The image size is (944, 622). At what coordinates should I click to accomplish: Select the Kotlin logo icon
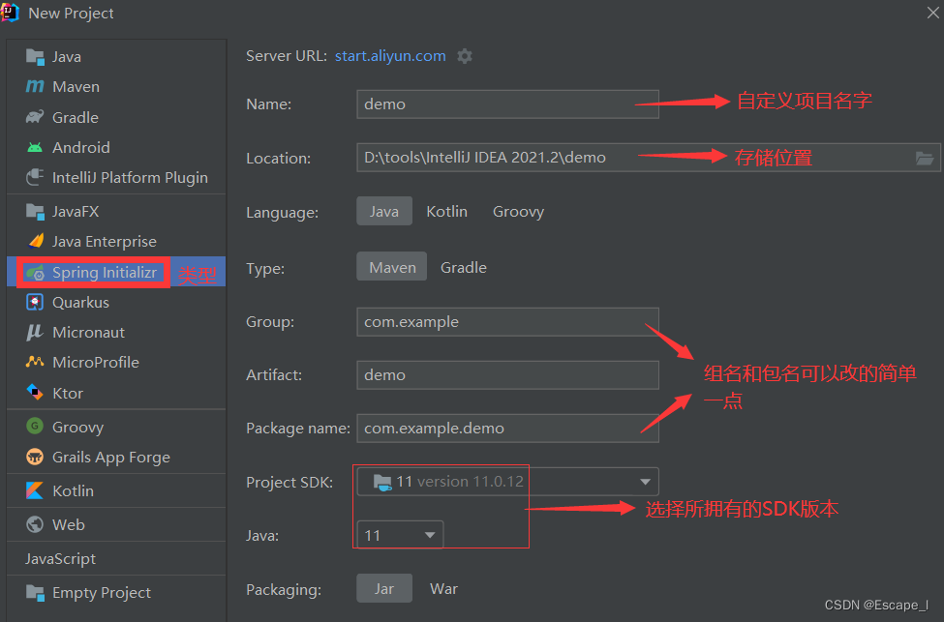pyautogui.click(x=35, y=490)
